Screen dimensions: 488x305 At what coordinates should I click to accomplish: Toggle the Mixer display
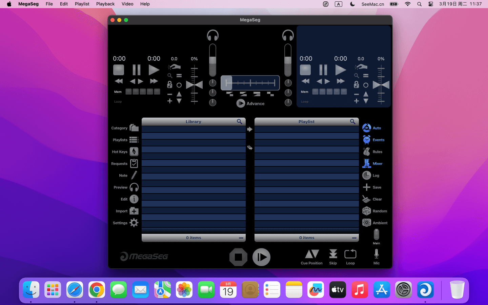366,163
